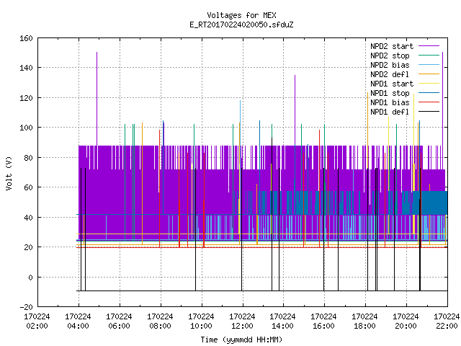Click the NPD2 bias legend label

pyautogui.click(x=390, y=65)
